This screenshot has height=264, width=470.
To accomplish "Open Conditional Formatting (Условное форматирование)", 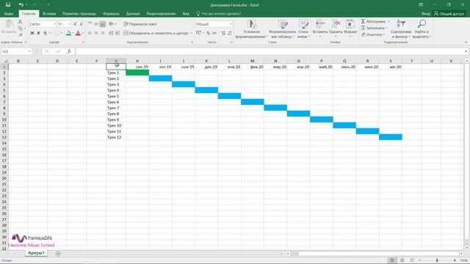I will 251,29.
